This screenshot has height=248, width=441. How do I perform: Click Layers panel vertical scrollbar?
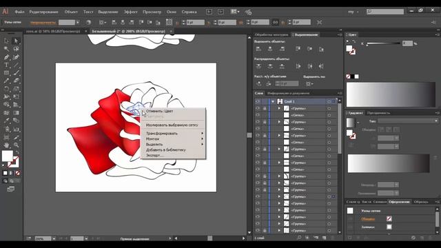click(x=340, y=128)
